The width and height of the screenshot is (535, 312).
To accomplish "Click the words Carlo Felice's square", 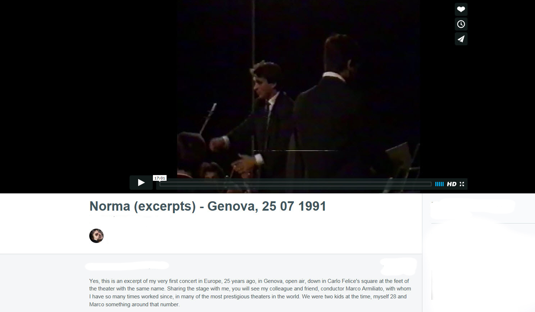I will [352, 281].
